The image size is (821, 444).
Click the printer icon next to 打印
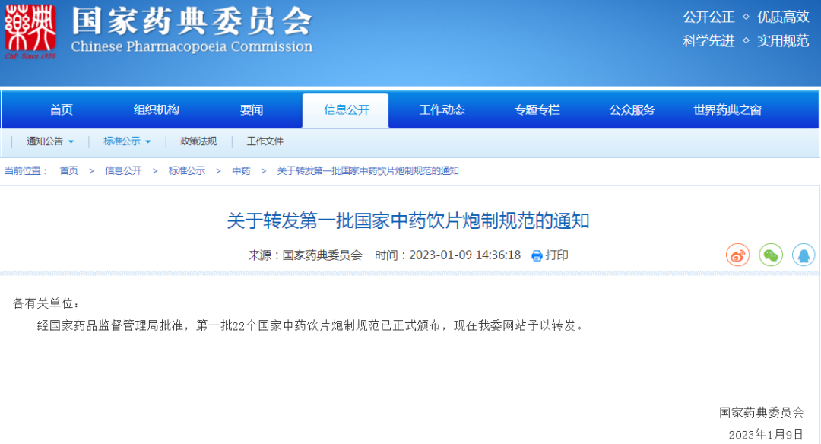[537, 255]
